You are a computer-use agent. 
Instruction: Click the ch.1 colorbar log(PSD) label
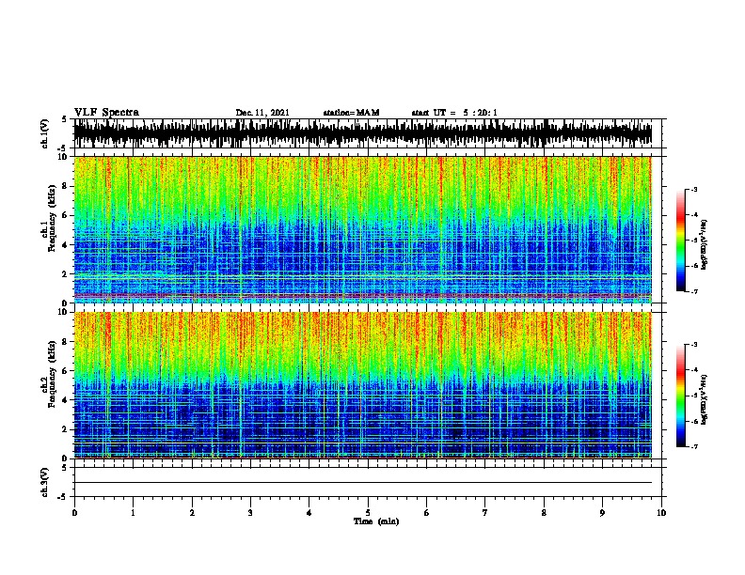[705, 244]
